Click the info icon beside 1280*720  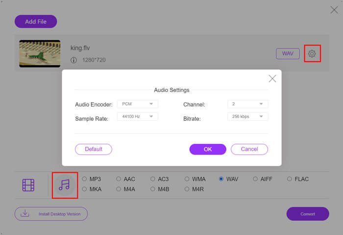pyautogui.click(x=73, y=60)
